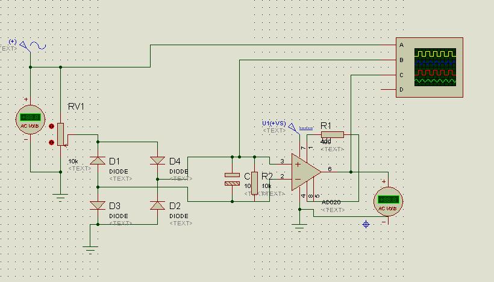Click op-amp pin 6 output label
Viewport: 494px width, 282px height.
click(x=330, y=169)
